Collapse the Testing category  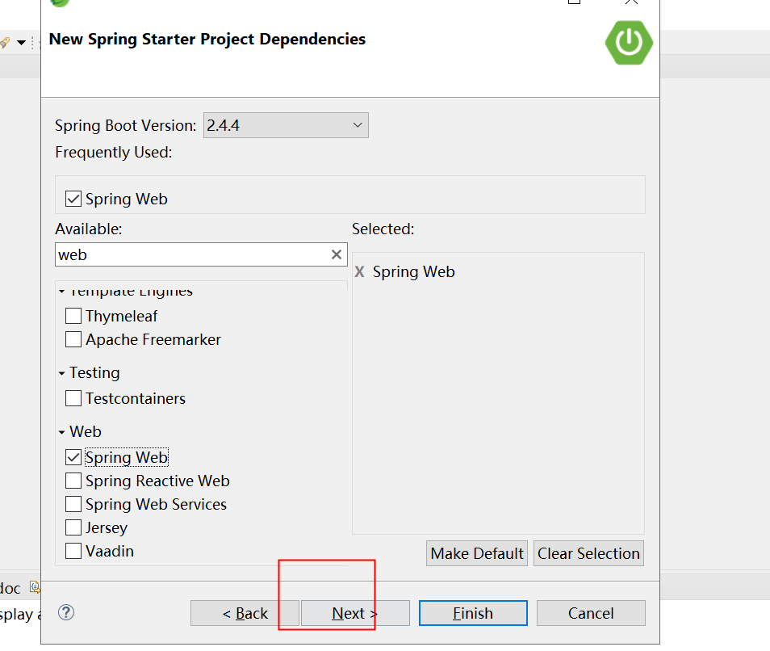[x=61, y=373]
